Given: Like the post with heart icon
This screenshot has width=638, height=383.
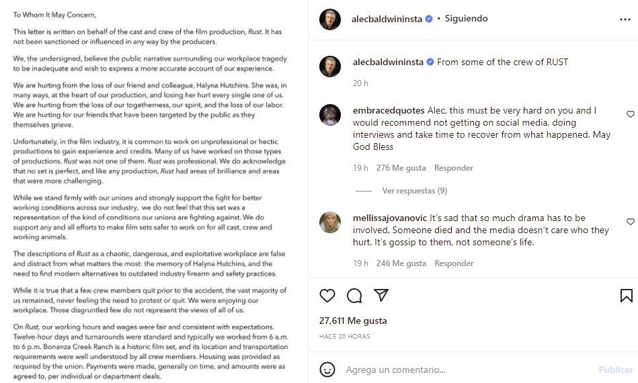Looking at the screenshot, I should point(327,296).
